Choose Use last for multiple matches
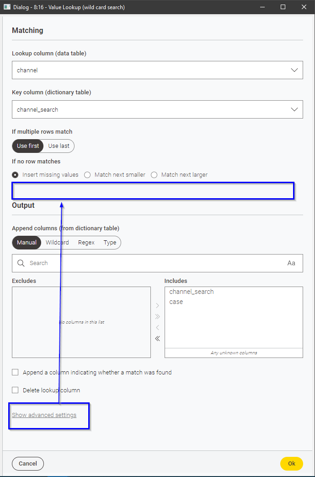The height and width of the screenshot is (477, 315). click(59, 146)
